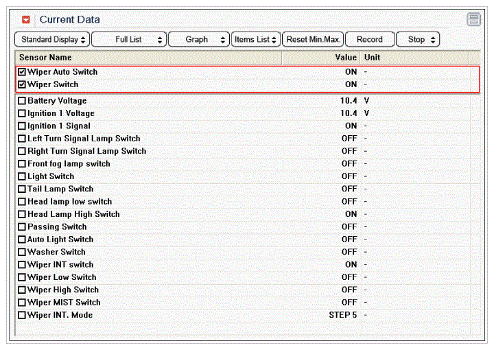This screenshot has height=350, width=494.
Task: Click the panel menu icon at top right
Action: pyautogui.click(x=474, y=20)
